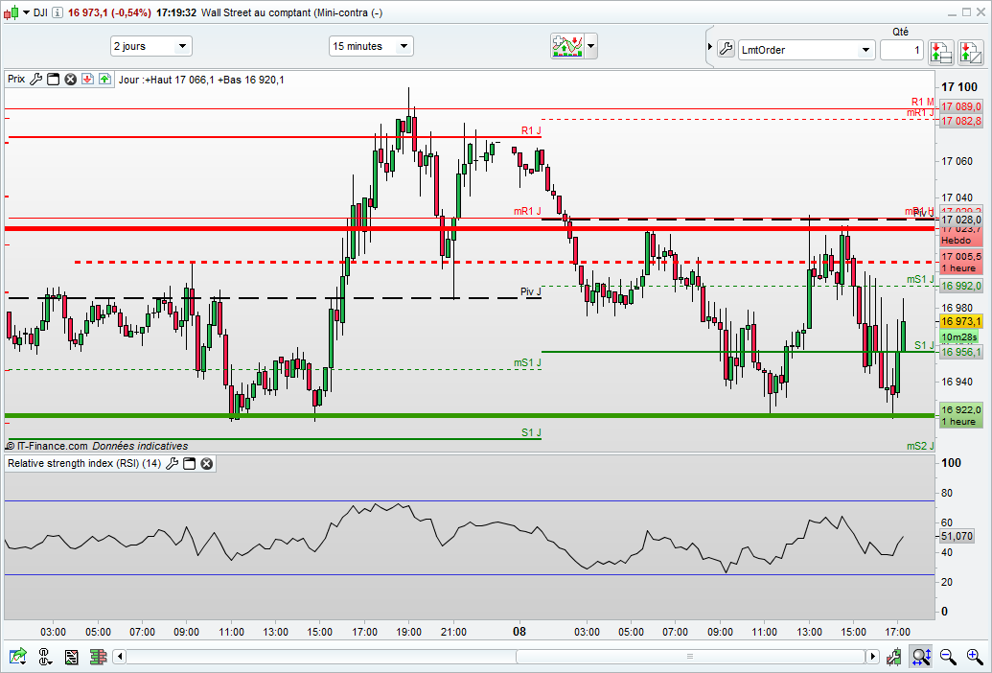Viewport: 992px width, 673px height.
Task: Click the share chart icon at bottom left
Action: (x=17, y=657)
